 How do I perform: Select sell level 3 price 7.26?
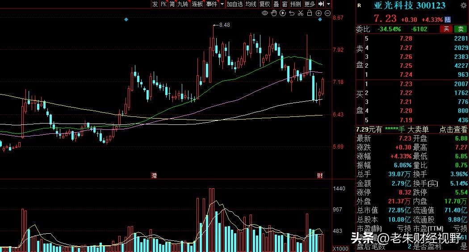coord(406,57)
